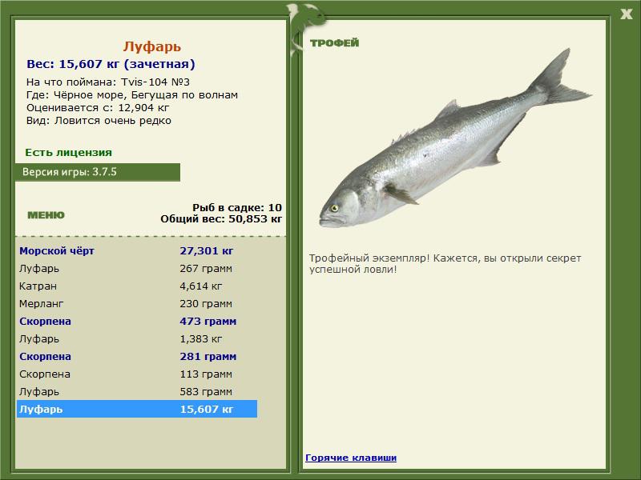
Task: Click the Луфарь fish name title
Action: 152,46
